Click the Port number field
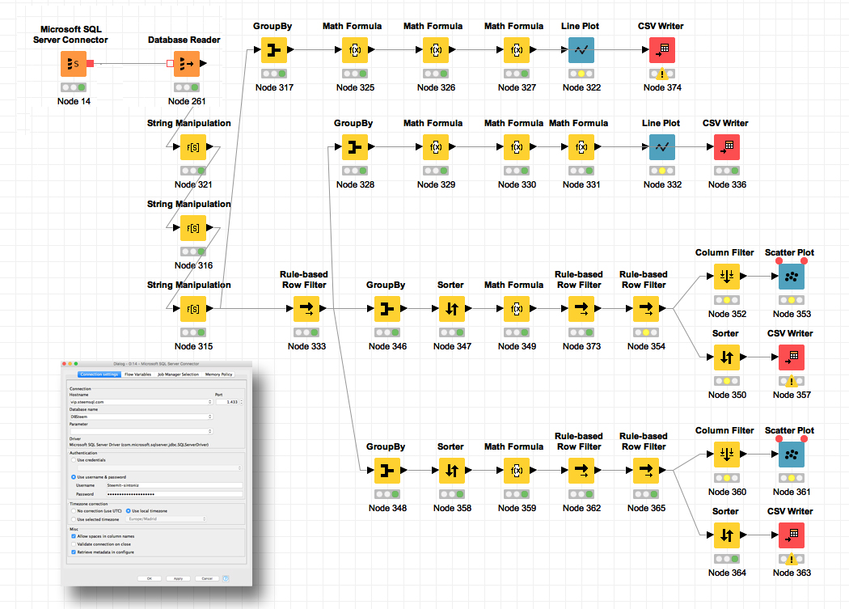The height and width of the screenshot is (609, 849). coord(227,401)
